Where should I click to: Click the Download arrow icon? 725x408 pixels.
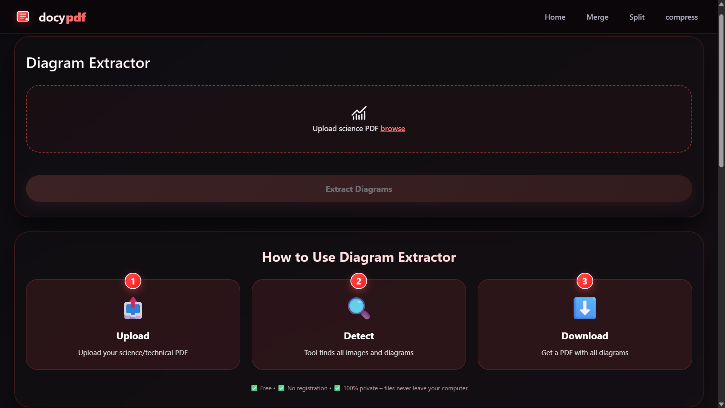pyautogui.click(x=585, y=308)
